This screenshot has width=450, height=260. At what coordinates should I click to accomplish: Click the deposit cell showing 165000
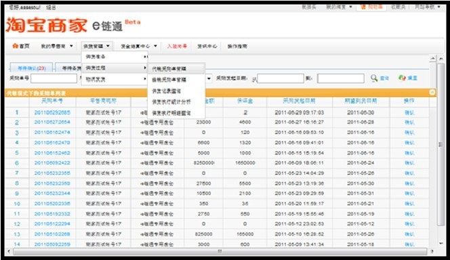point(245,234)
